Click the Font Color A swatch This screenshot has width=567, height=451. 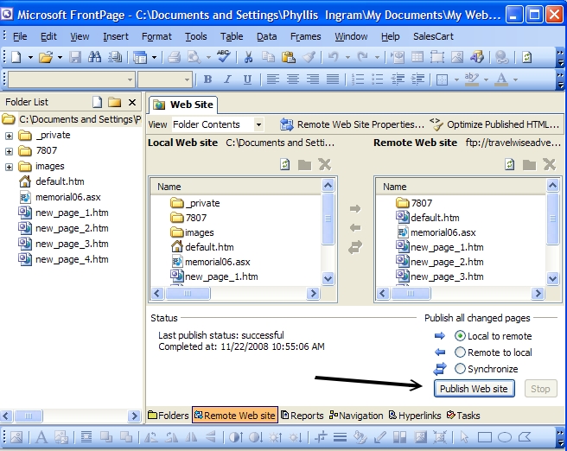click(x=501, y=79)
